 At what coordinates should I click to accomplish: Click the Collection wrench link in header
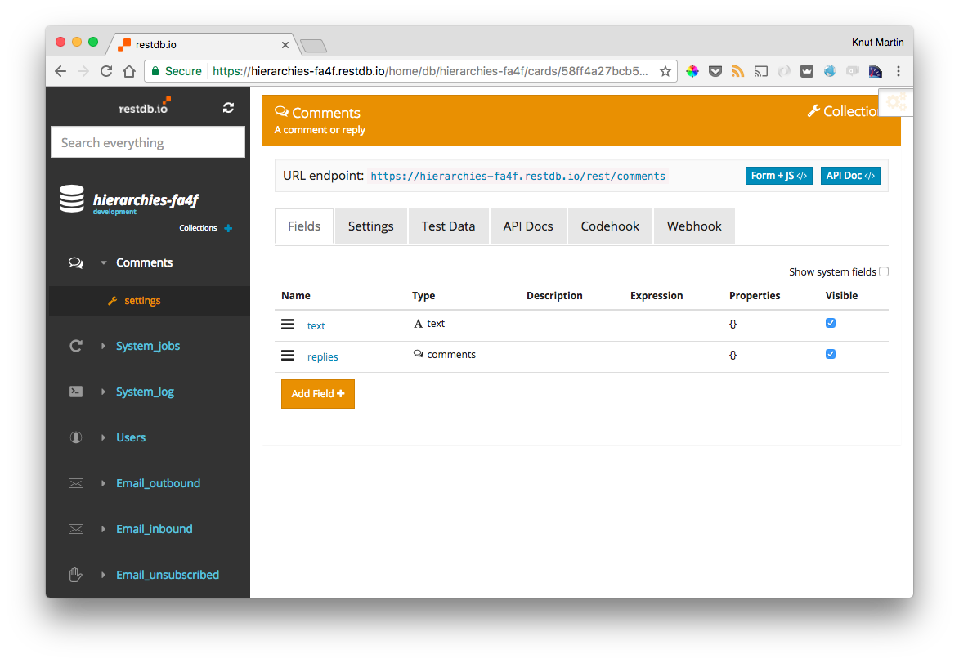[842, 111]
